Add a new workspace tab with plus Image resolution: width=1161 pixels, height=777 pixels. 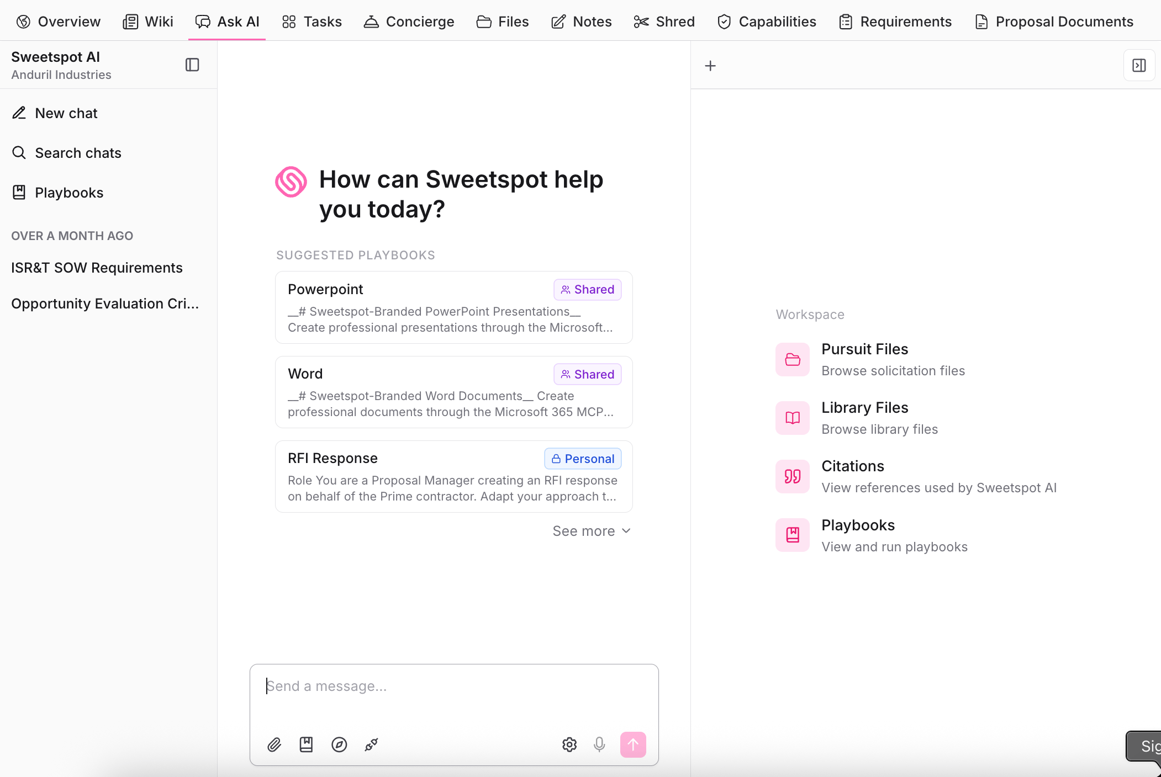point(710,66)
